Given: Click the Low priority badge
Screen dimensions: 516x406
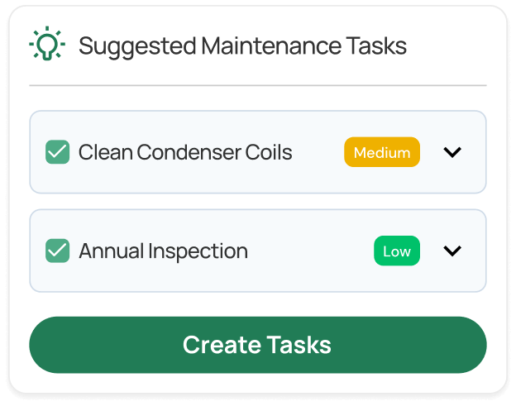Looking at the screenshot, I should pyautogui.click(x=396, y=251).
